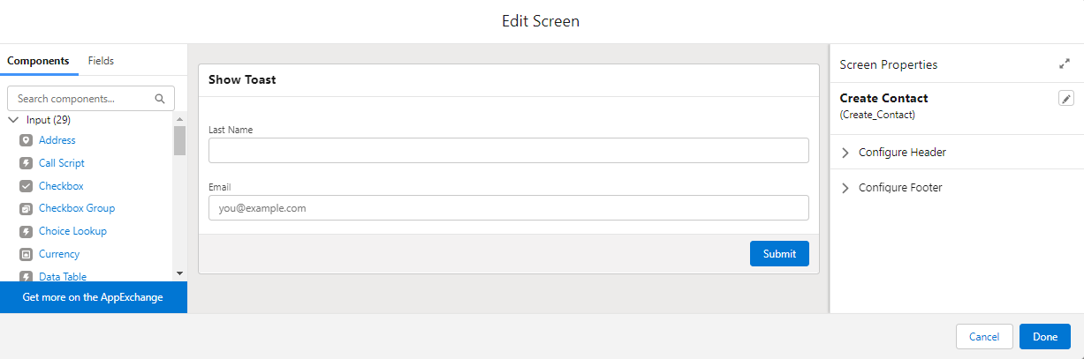
Task: Click the Call Script lightning icon
Action: click(26, 163)
